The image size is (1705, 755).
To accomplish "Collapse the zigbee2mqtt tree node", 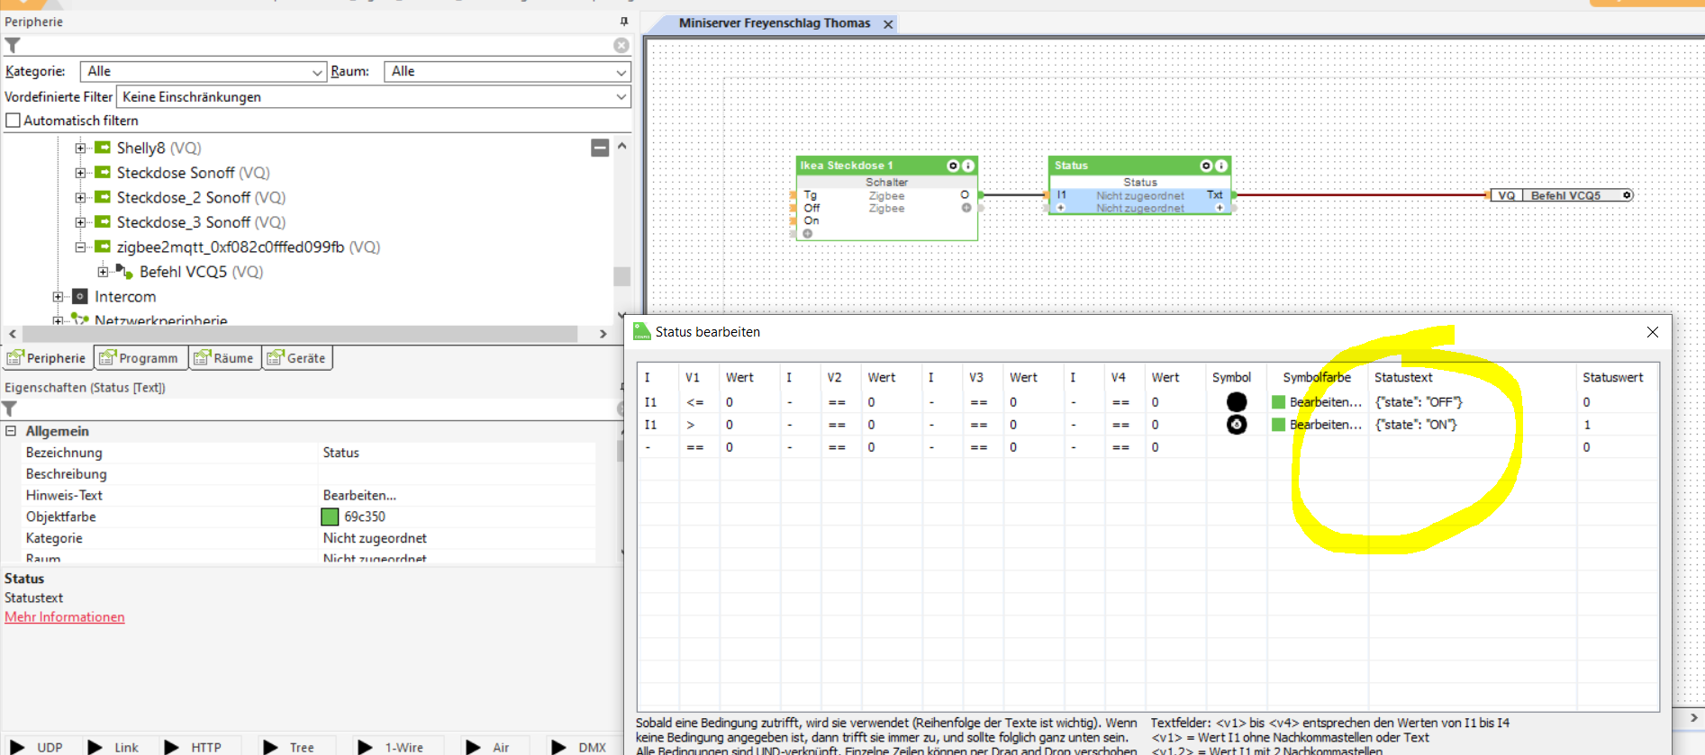I will (80, 247).
